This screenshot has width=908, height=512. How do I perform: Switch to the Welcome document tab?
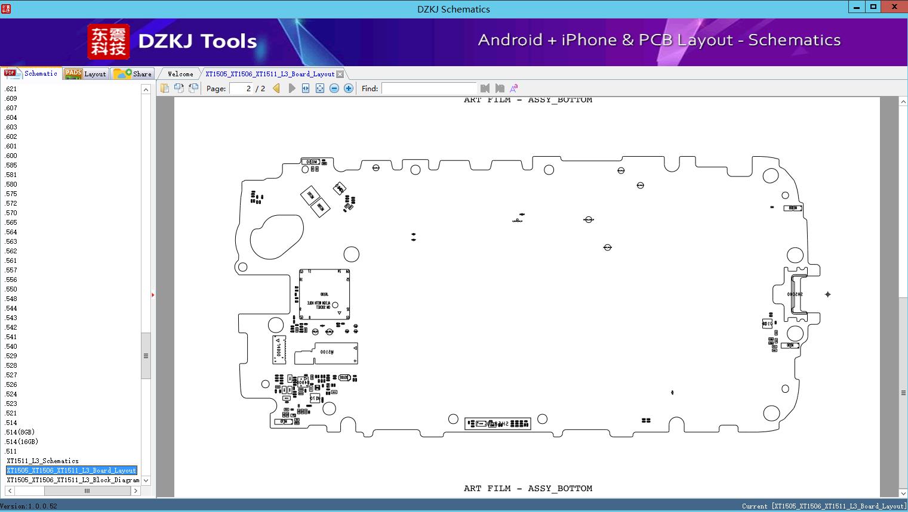click(180, 74)
